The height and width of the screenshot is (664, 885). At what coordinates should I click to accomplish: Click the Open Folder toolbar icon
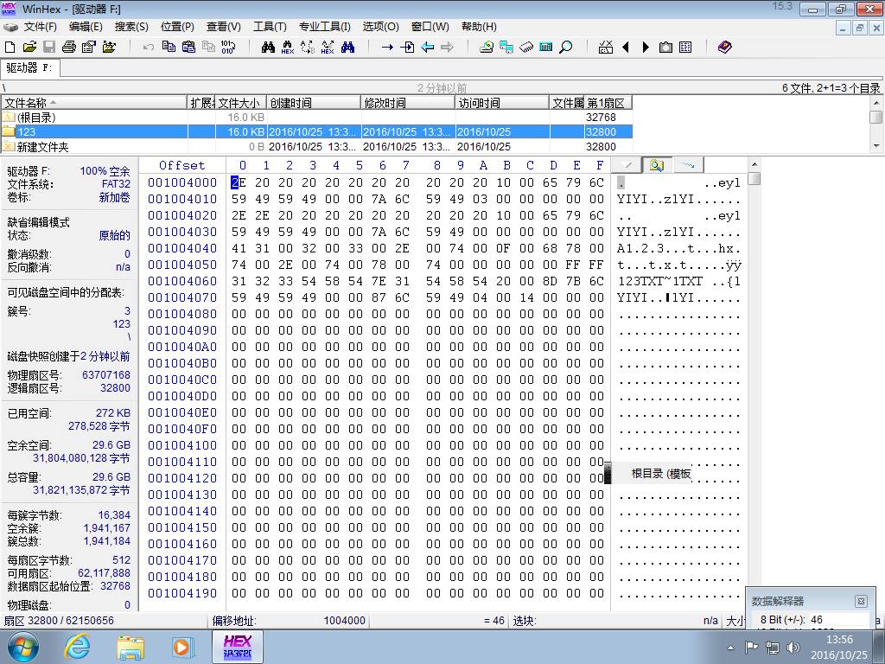(109, 47)
